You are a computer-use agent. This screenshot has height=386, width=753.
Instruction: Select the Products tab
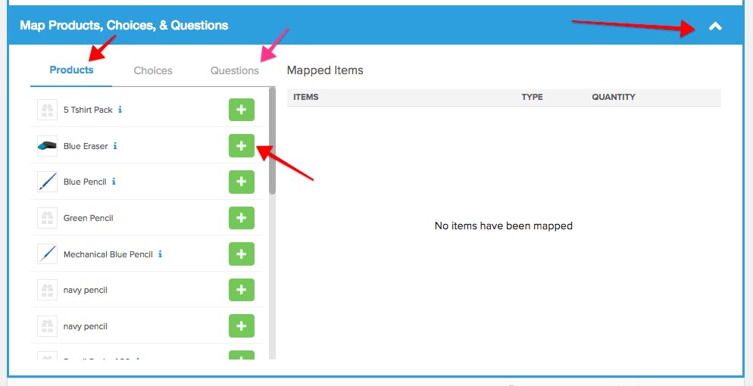point(71,70)
